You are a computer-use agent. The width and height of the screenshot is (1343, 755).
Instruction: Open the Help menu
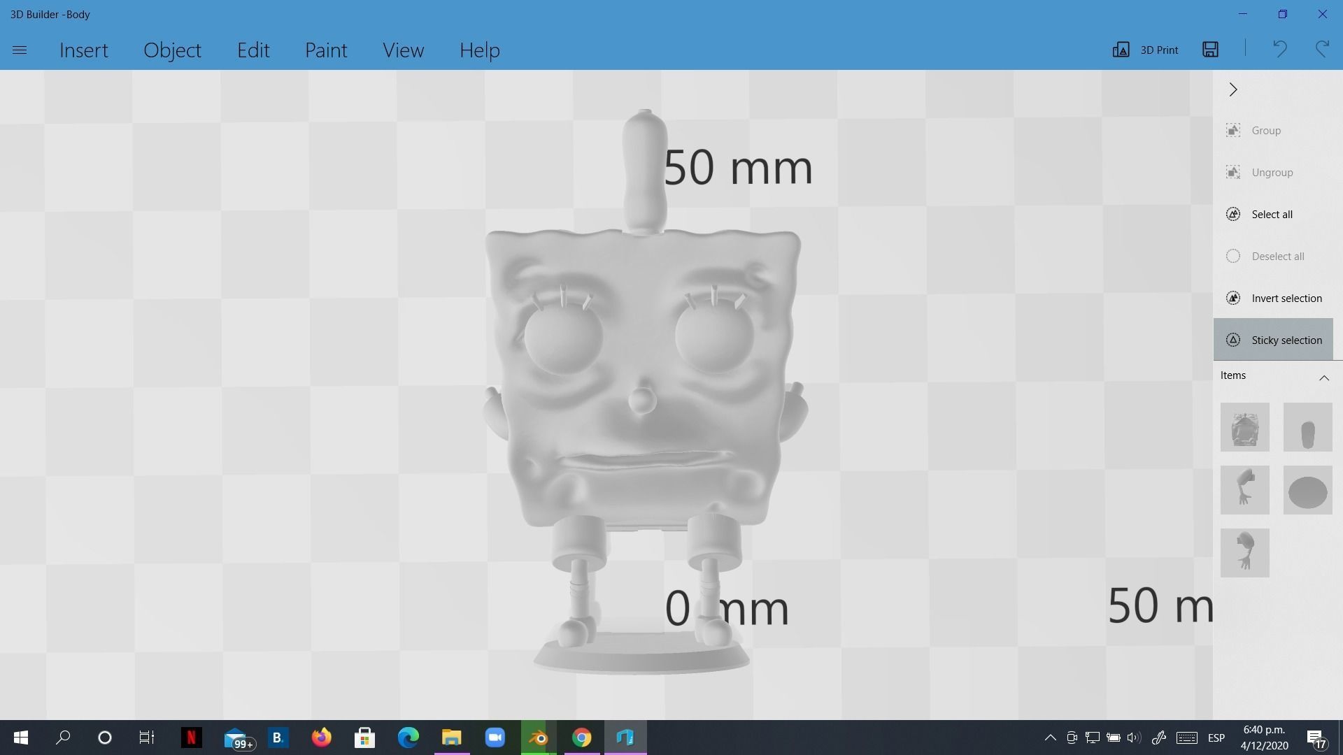point(479,50)
